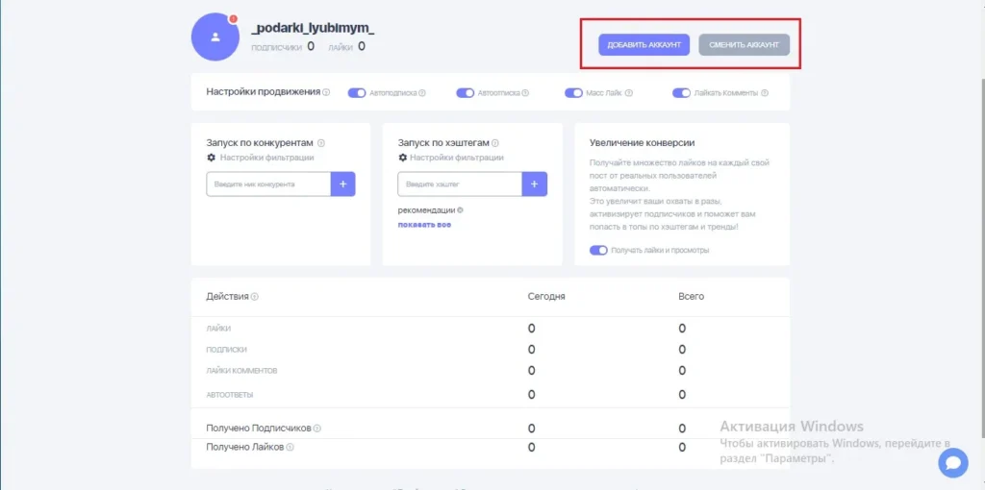Click info icon beside Получено Подписчиков
This screenshot has height=490, width=985.
(317, 429)
